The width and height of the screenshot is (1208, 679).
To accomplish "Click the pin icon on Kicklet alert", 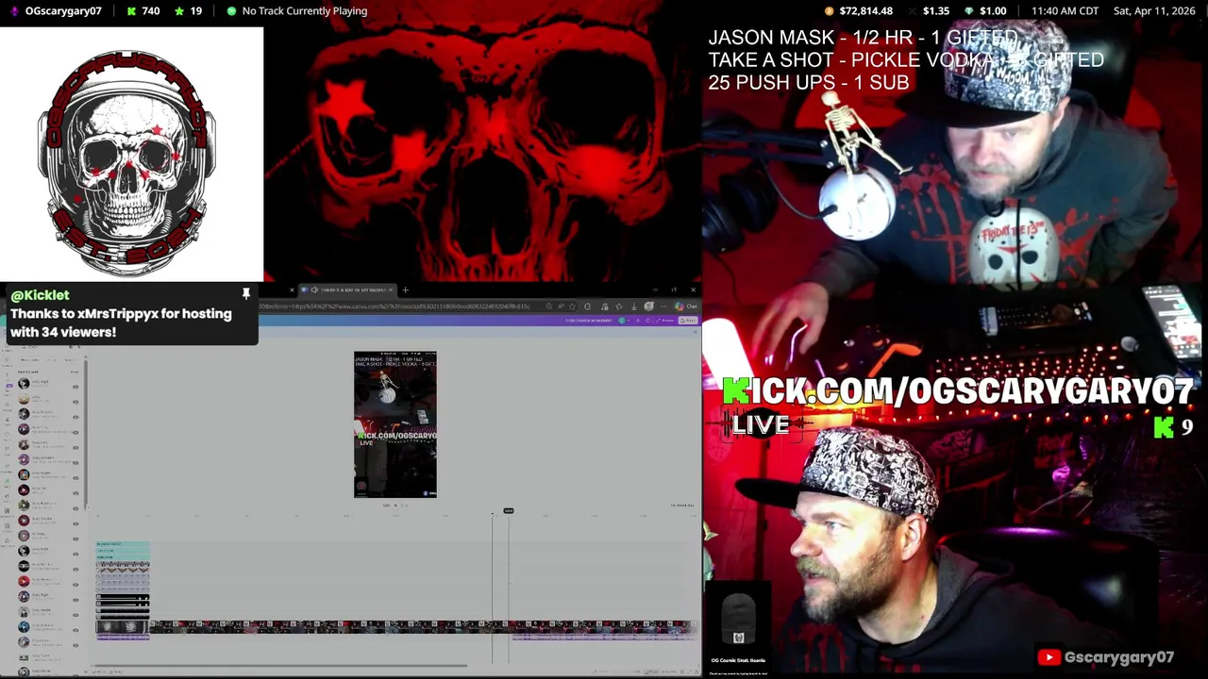I will [x=246, y=294].
